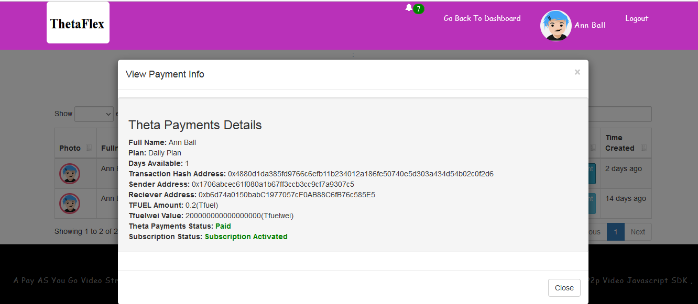Click the Theta Payments Details heading

[x=195, y=125]
